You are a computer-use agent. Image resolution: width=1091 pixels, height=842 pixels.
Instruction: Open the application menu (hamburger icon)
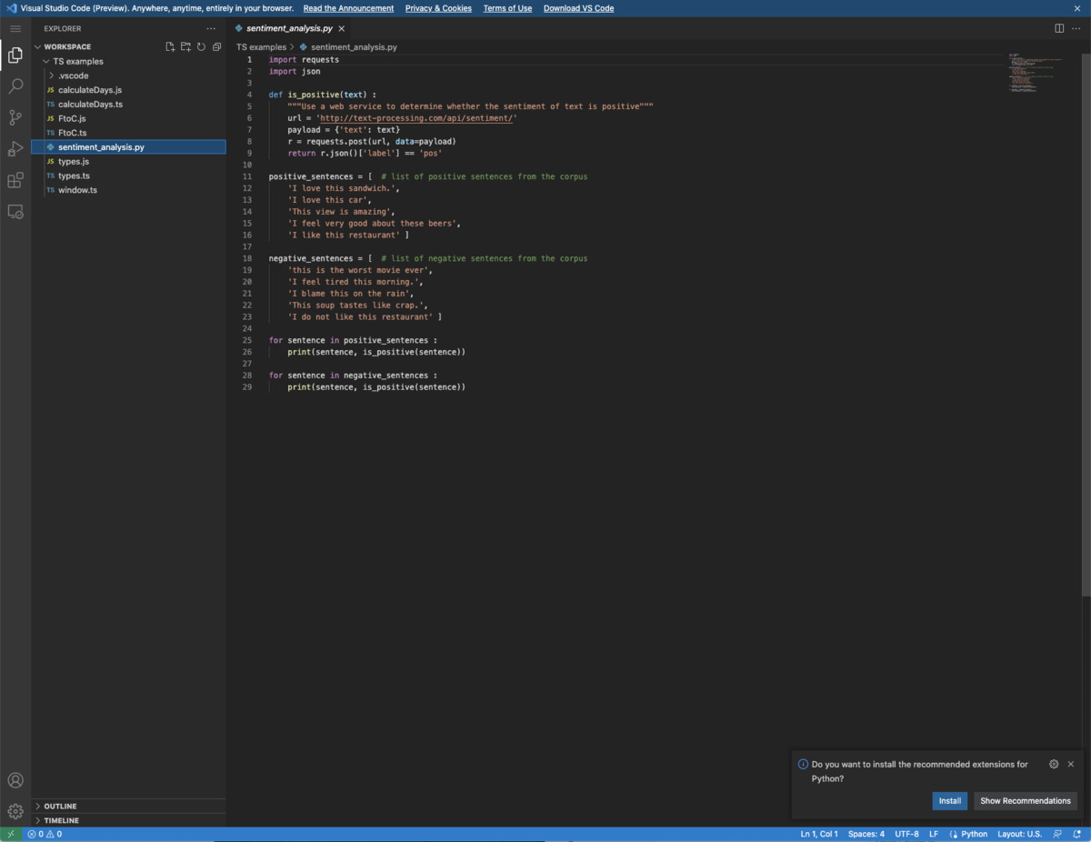pos(15,28)
